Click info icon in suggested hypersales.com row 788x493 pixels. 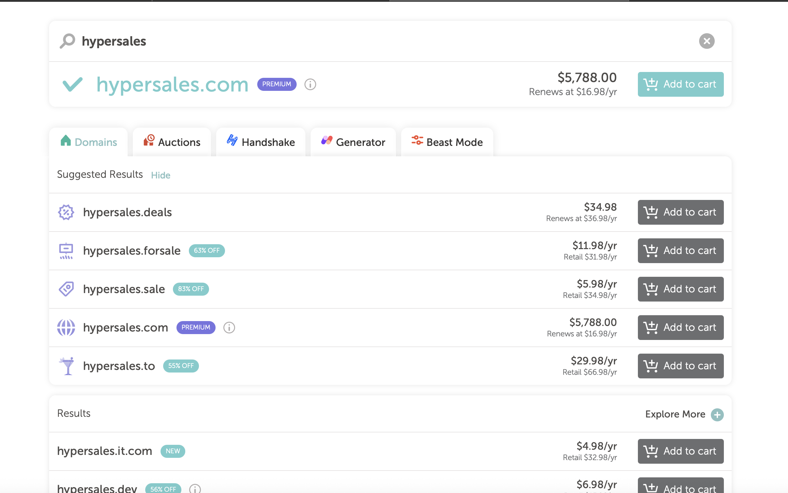(229, 327)
